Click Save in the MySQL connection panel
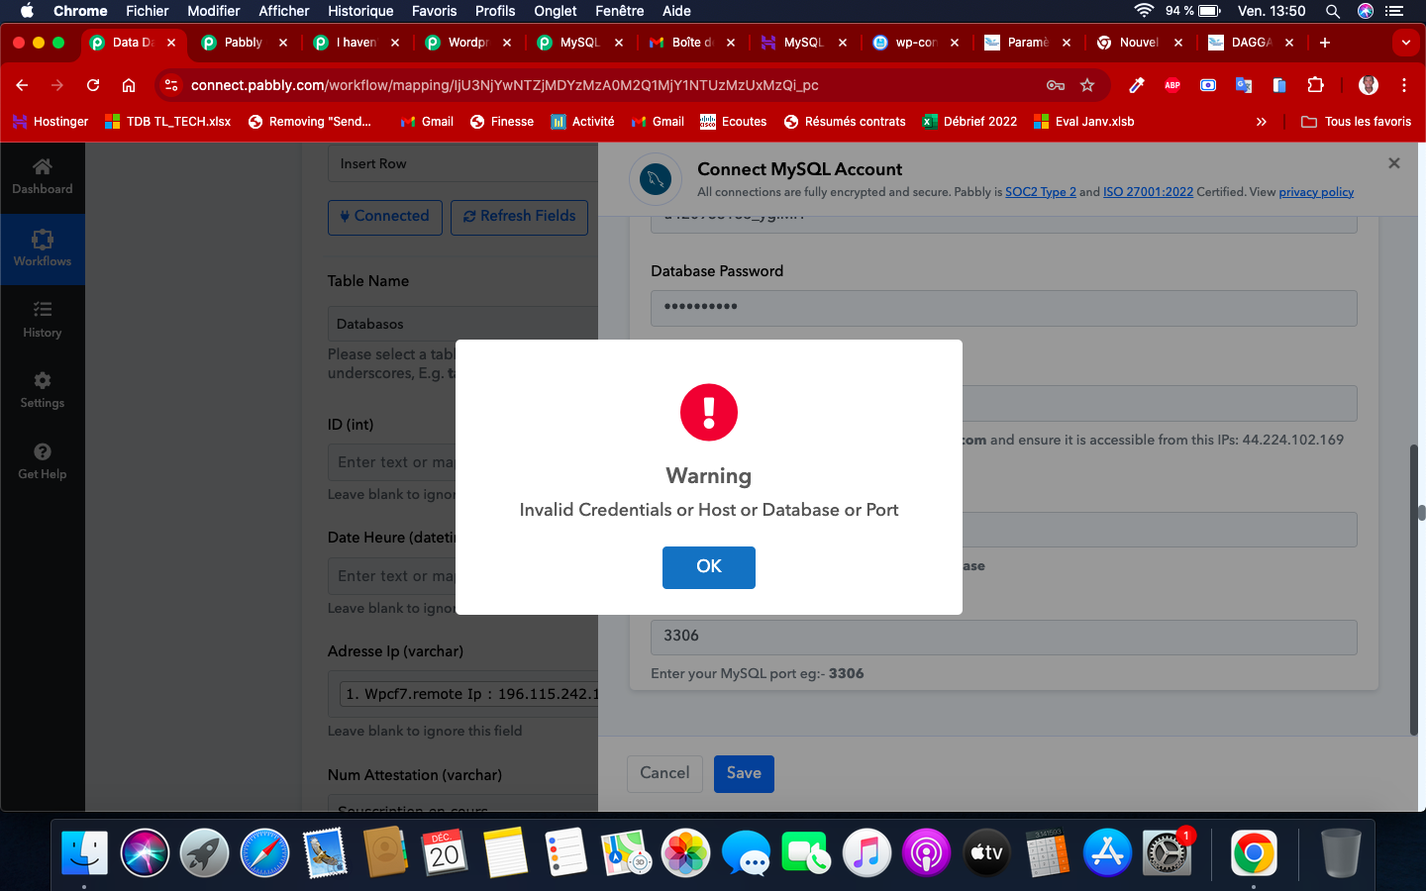This screenshot has height=891, width=1426. click(744, 773)
